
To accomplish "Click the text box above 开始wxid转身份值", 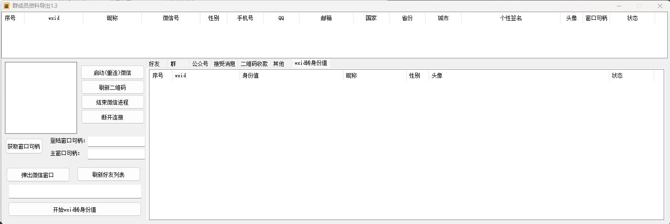I will coord(75,191).
